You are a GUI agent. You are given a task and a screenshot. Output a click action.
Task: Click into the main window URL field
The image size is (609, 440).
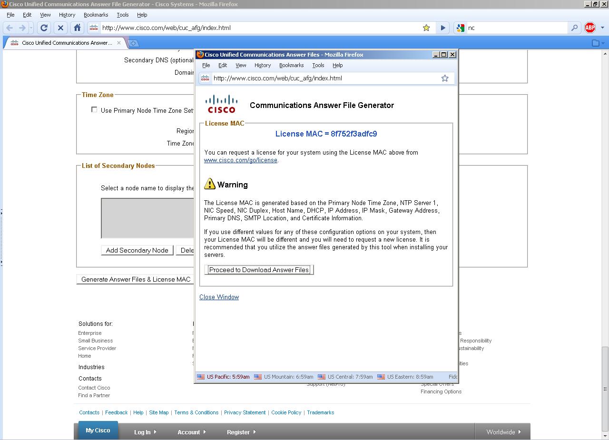261,28
